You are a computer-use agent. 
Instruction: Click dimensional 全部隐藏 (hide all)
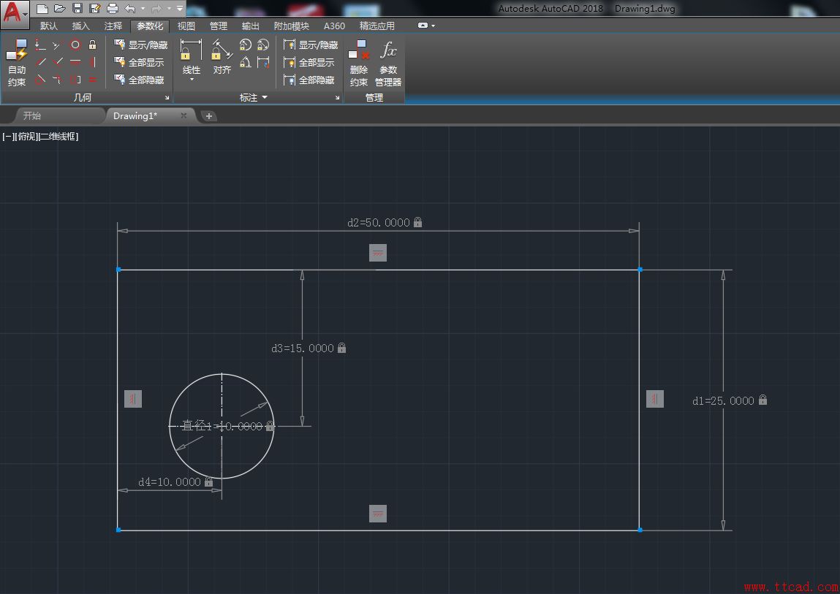click(x=309, y=80)
